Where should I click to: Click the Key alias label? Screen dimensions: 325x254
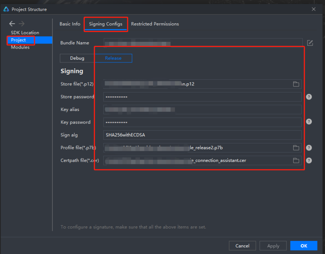coord(70,109)
